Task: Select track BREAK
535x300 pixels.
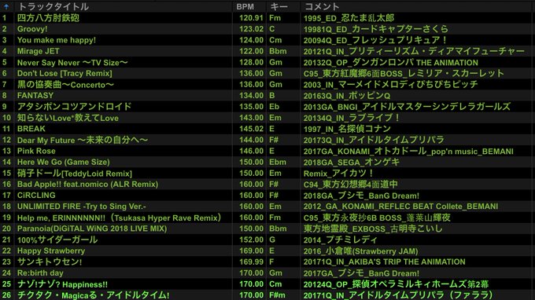Action: click(x=31, y=129)
